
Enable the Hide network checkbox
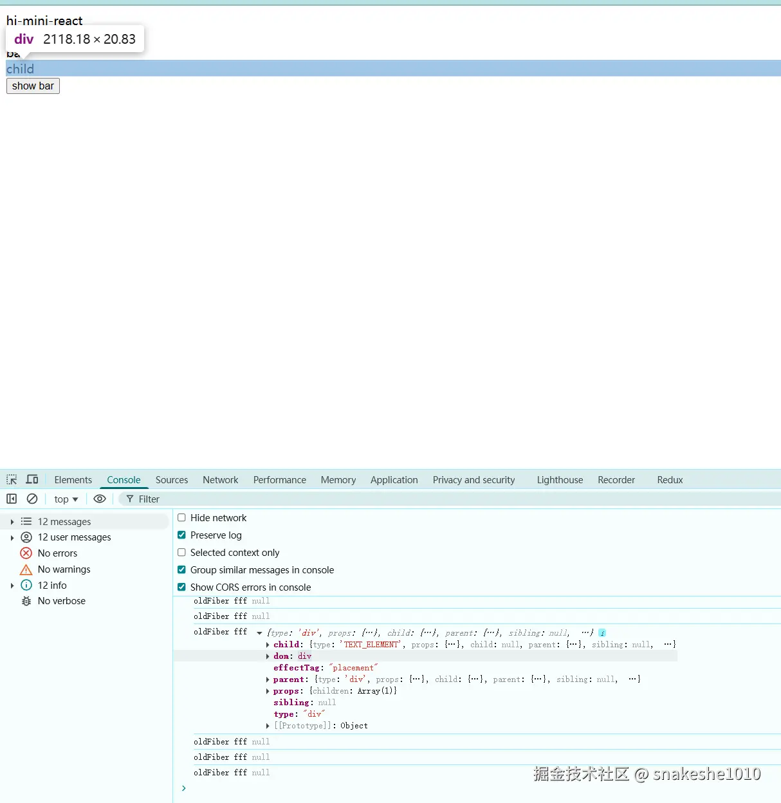[x=181, y=517]
